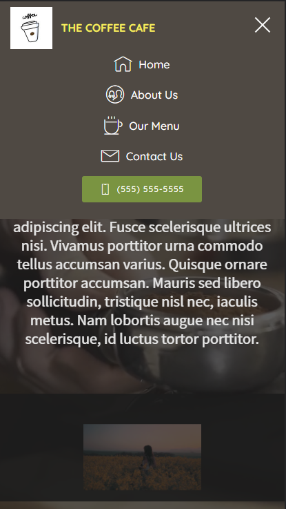Click the Lorem ipsum paragraph beginning adipiscing elit

(x=142, y=283)
